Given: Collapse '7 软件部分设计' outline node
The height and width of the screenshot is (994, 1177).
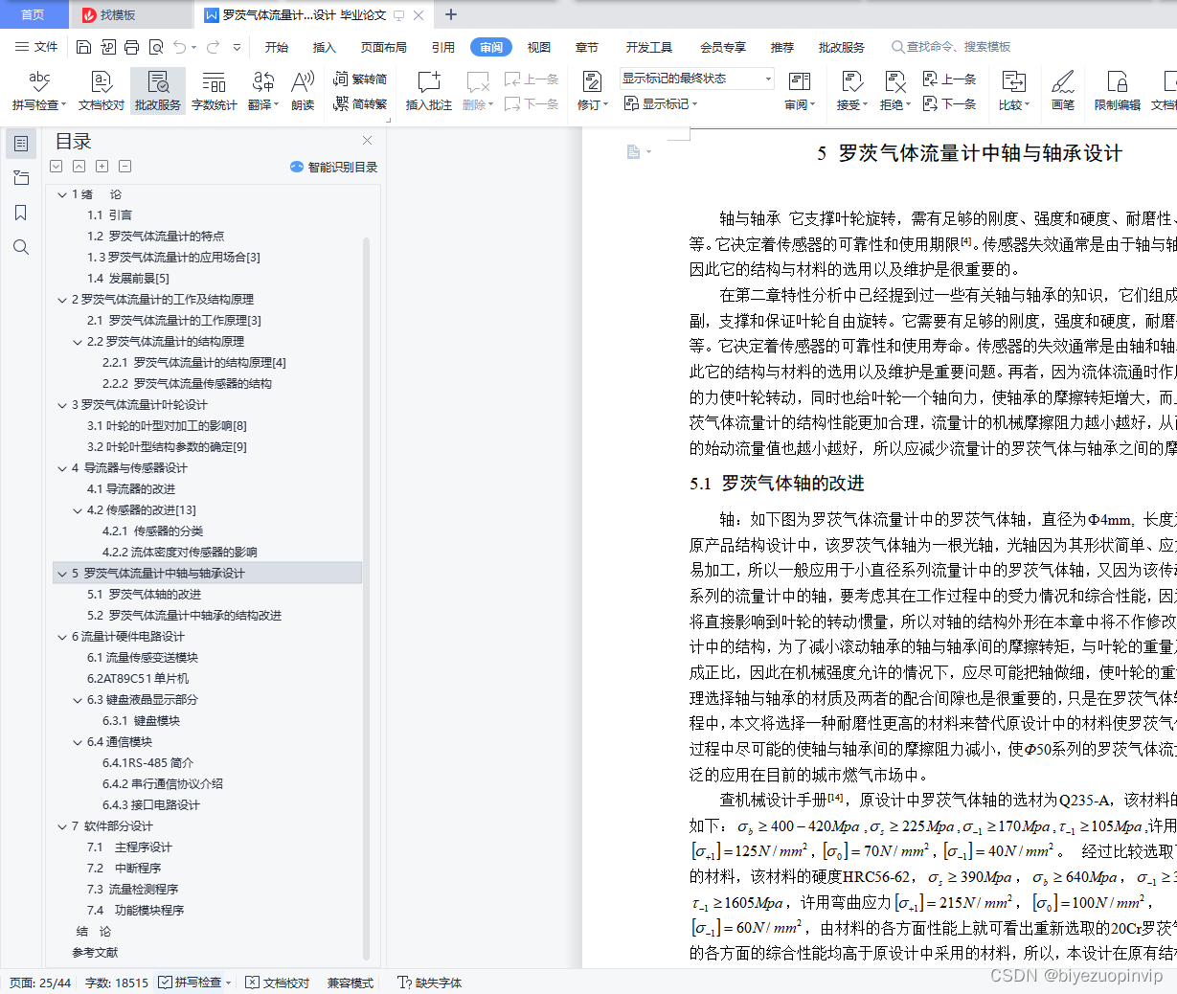Looking at the screenshot, I should [61, 826].
